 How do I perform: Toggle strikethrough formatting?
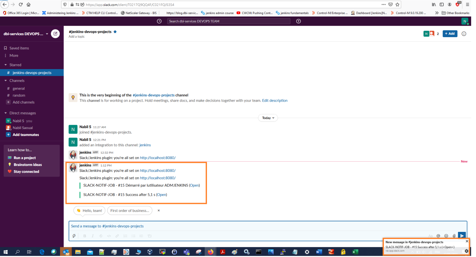coord(101,236)
